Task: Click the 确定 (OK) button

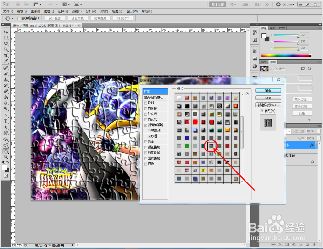Action: [x=268, y=91]
